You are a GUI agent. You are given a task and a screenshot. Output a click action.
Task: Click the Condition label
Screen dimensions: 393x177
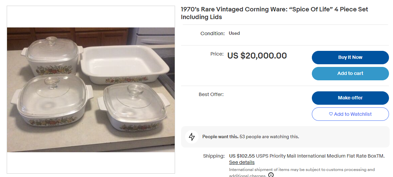[212, 33]
